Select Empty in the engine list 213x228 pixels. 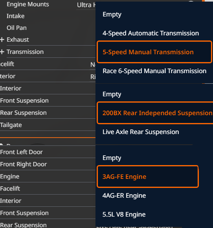(x=112, y=158)
